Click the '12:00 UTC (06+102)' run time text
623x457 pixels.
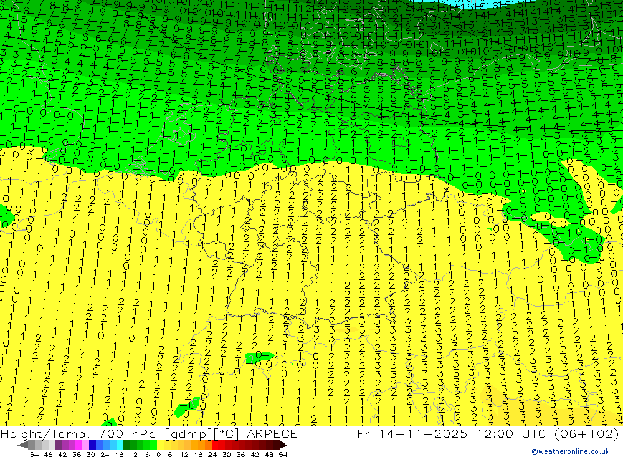(x=548, y=433)
